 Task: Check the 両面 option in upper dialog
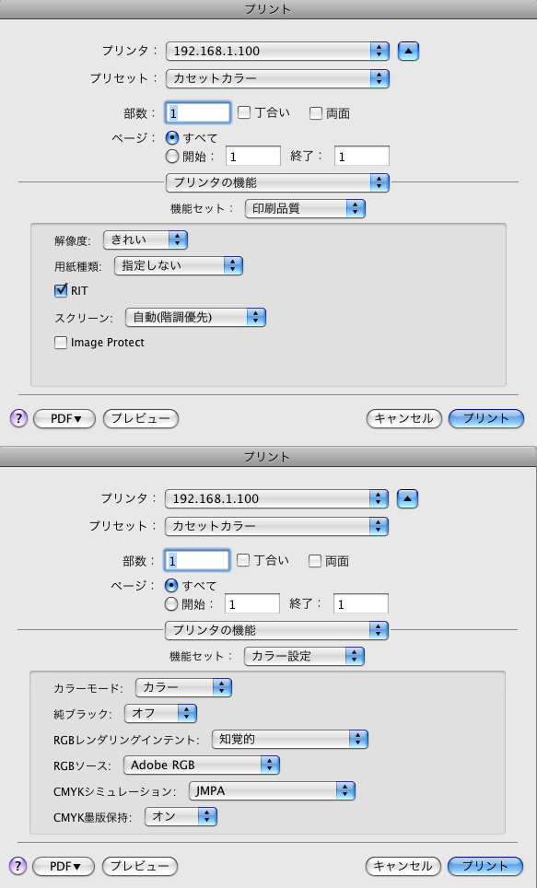[x=316, y=113]
